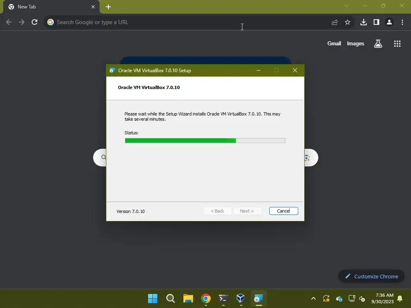The image size is (411, 308).
Task: Click the muted volume tray icon
Action: point(362,298)
